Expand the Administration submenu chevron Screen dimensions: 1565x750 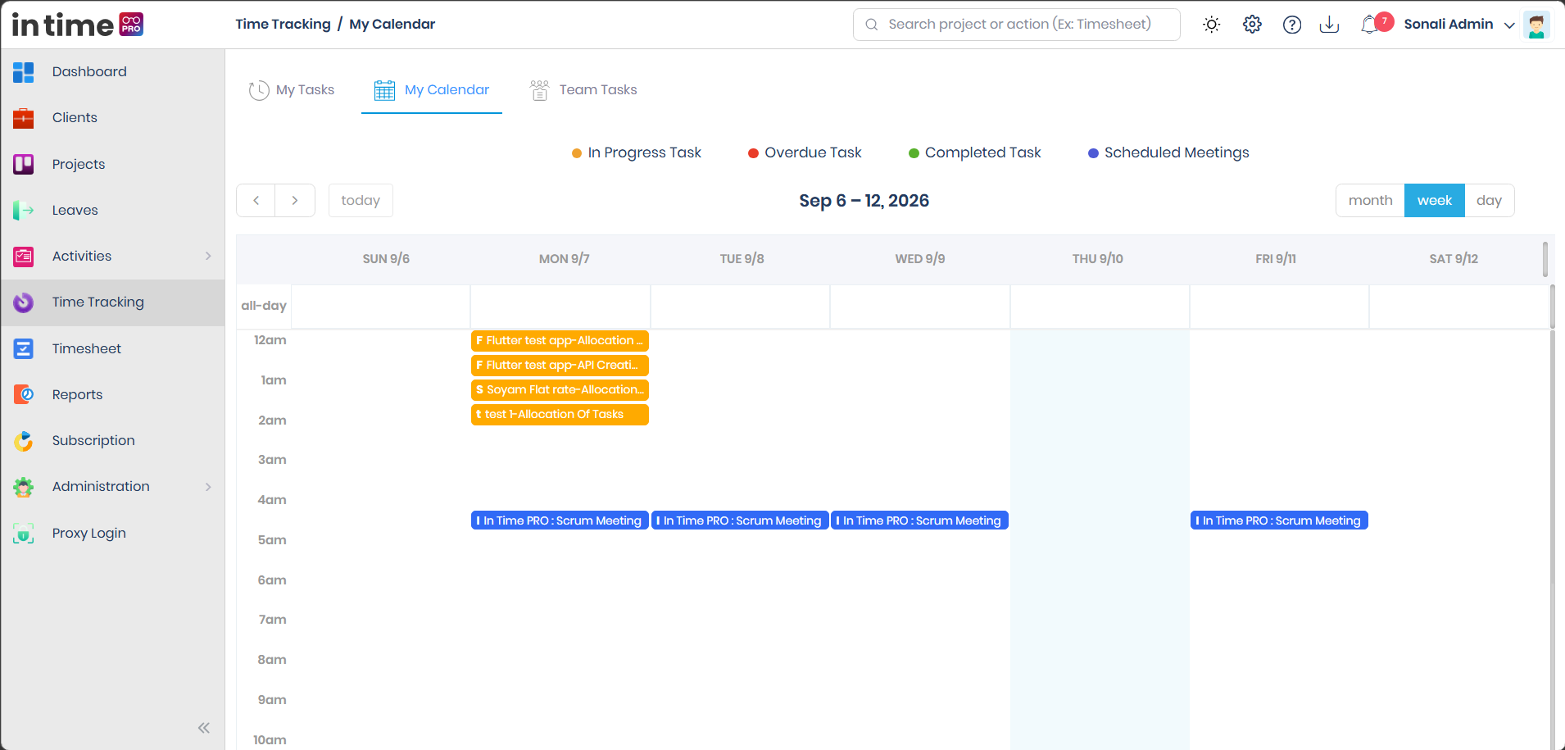coord(208,487)
